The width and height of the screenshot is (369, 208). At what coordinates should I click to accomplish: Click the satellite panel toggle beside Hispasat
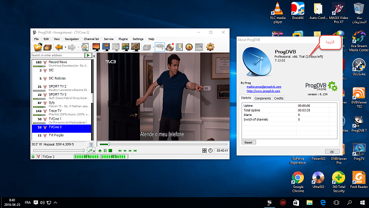pyautogui.click(x=91, y=144)
